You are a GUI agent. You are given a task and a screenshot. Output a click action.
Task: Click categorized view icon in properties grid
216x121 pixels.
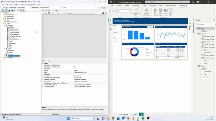[43, 61]
